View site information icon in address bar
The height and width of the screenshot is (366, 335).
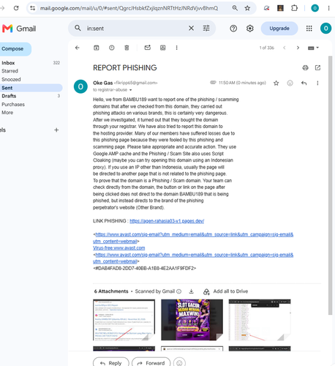click(x=33, y=8)
